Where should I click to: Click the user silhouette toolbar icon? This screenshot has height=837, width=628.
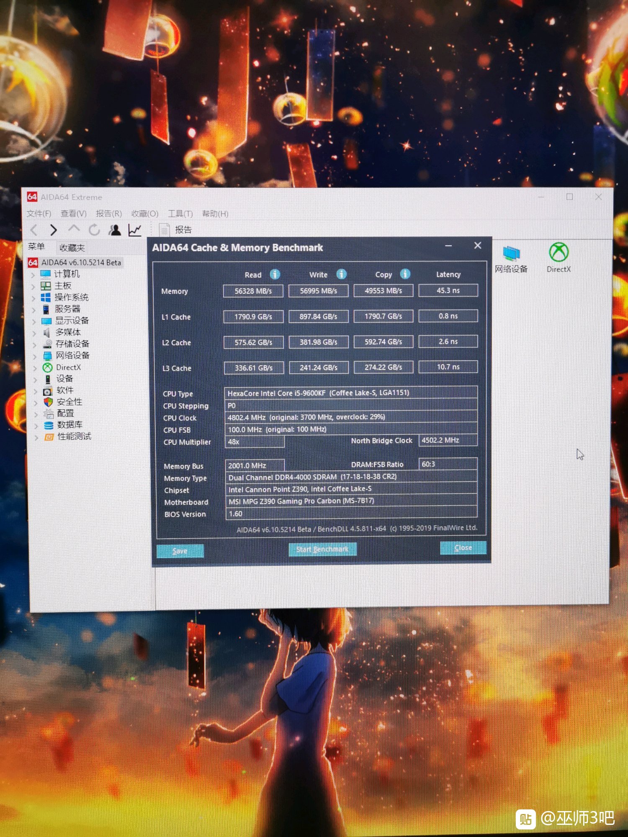point(114,229)
